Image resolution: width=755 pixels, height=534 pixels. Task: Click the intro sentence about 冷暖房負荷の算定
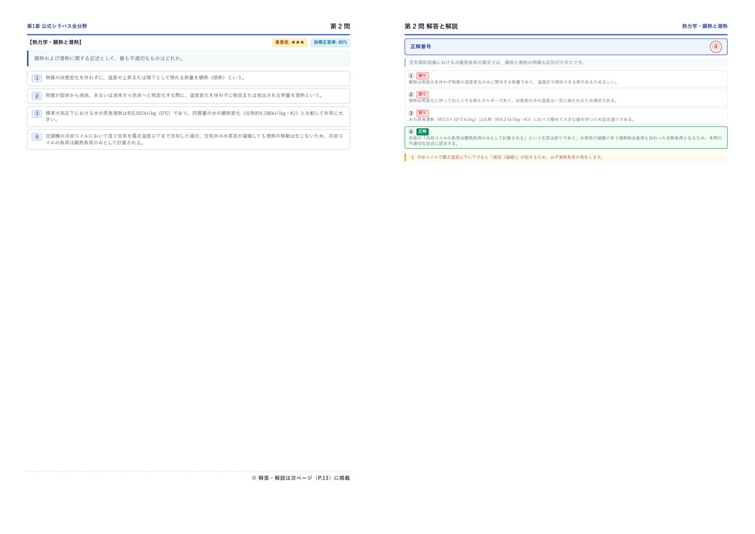coord(496,63)
